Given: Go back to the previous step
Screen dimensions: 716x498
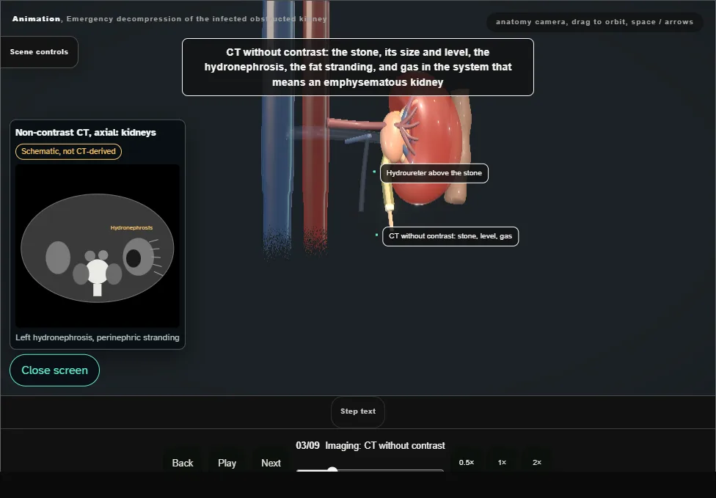Looking at the screenshot, I should tap(183, 463).
